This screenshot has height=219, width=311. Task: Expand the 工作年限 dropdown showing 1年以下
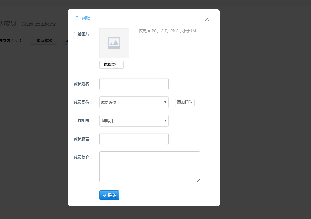134,121
